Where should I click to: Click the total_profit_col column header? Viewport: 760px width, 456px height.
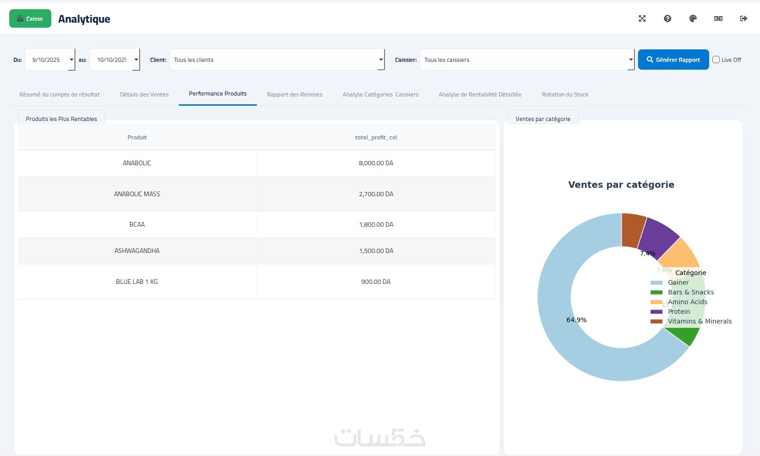point(376,138)
